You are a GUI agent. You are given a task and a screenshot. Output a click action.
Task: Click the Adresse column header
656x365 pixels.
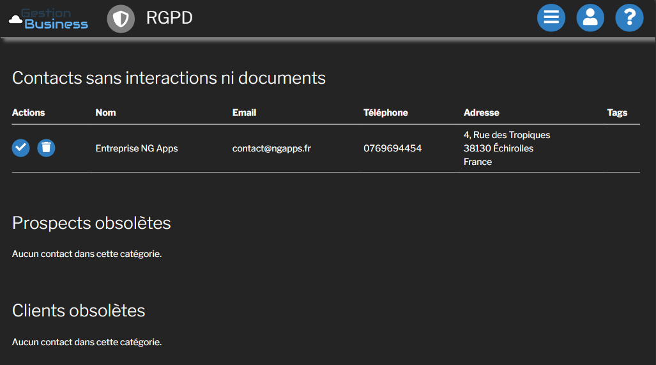point(481,113)
